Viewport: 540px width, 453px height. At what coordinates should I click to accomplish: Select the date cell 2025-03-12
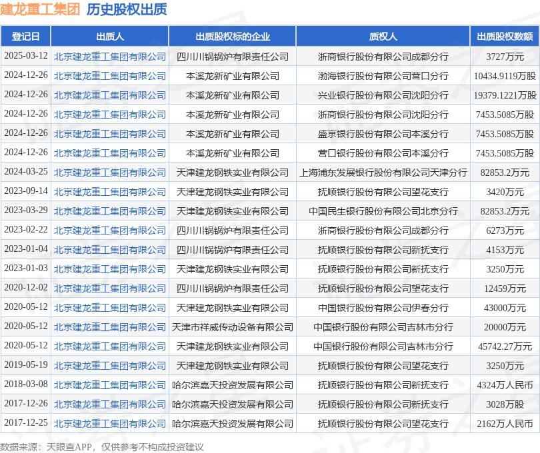point(26,56)
